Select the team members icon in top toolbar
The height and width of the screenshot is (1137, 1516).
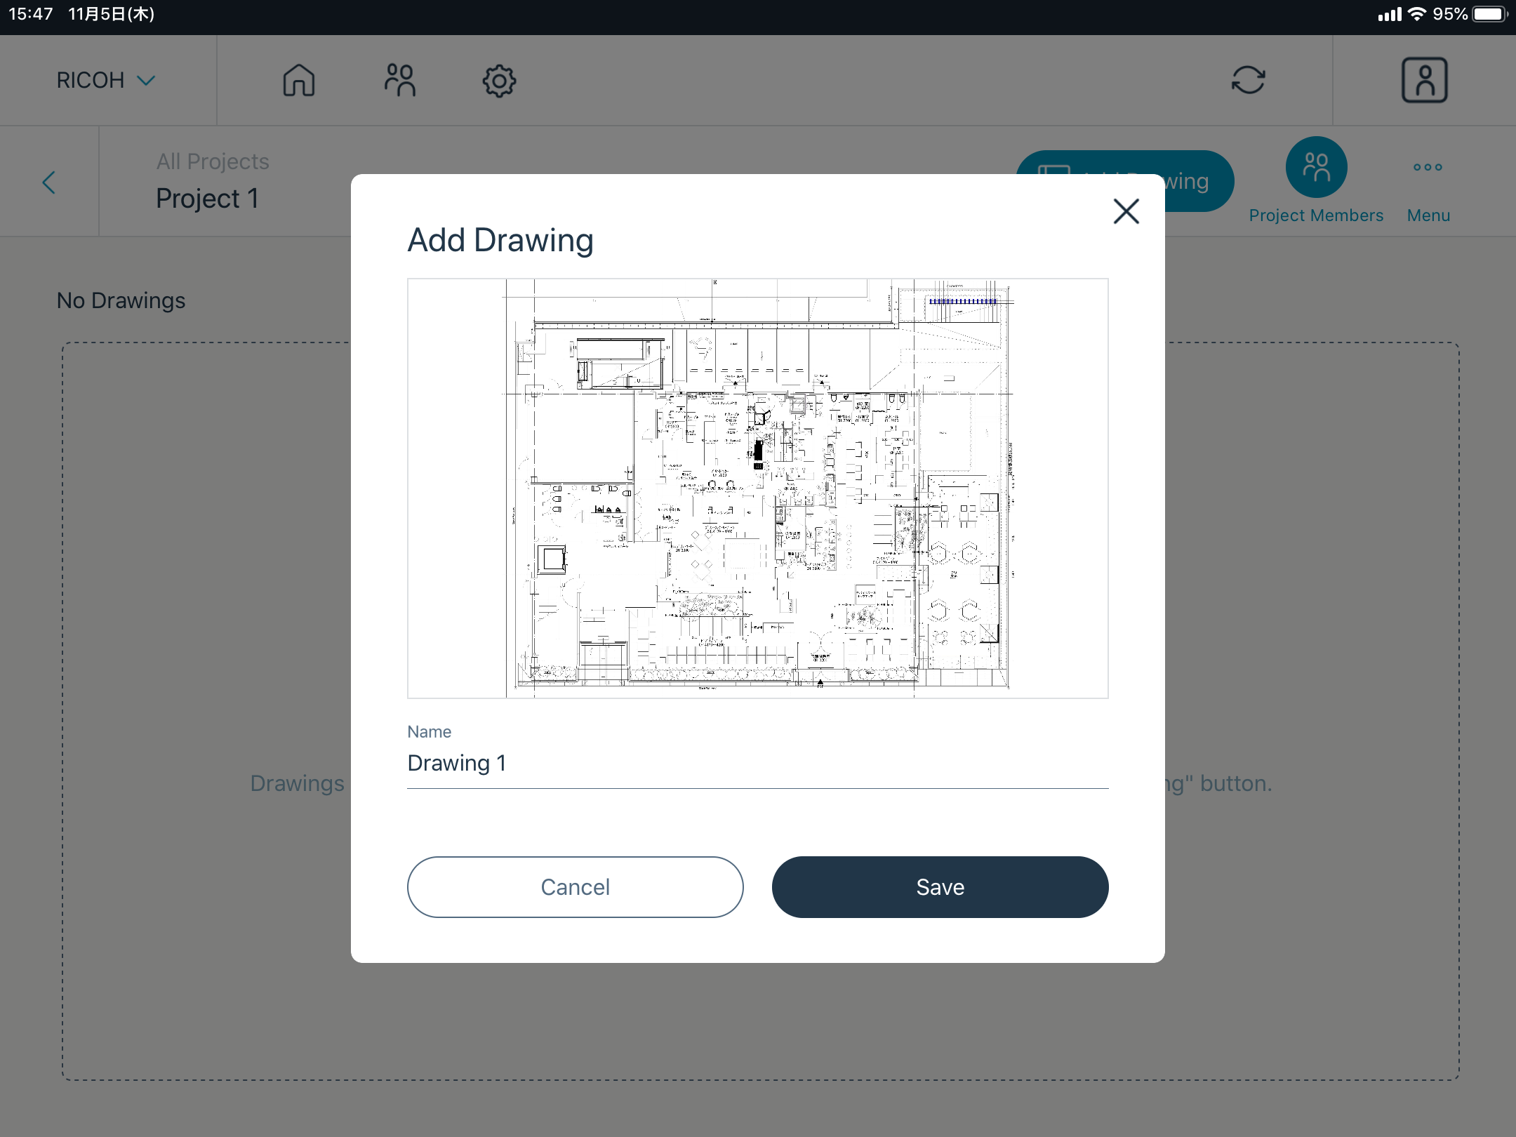[399, 80]
